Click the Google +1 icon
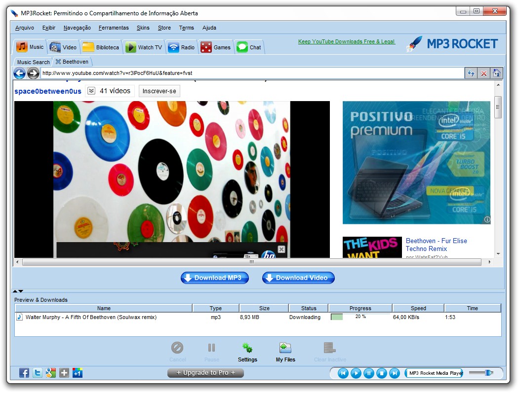This screenshot has height=393, width=519. tap(78, 373)
